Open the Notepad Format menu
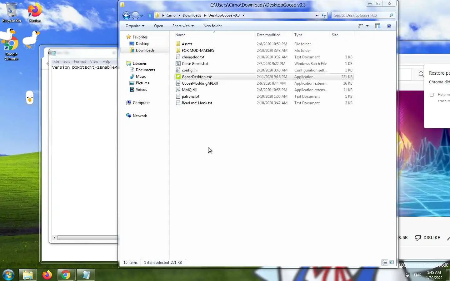Viewport: 450px width, 281px height. click(x=80, y=62)
